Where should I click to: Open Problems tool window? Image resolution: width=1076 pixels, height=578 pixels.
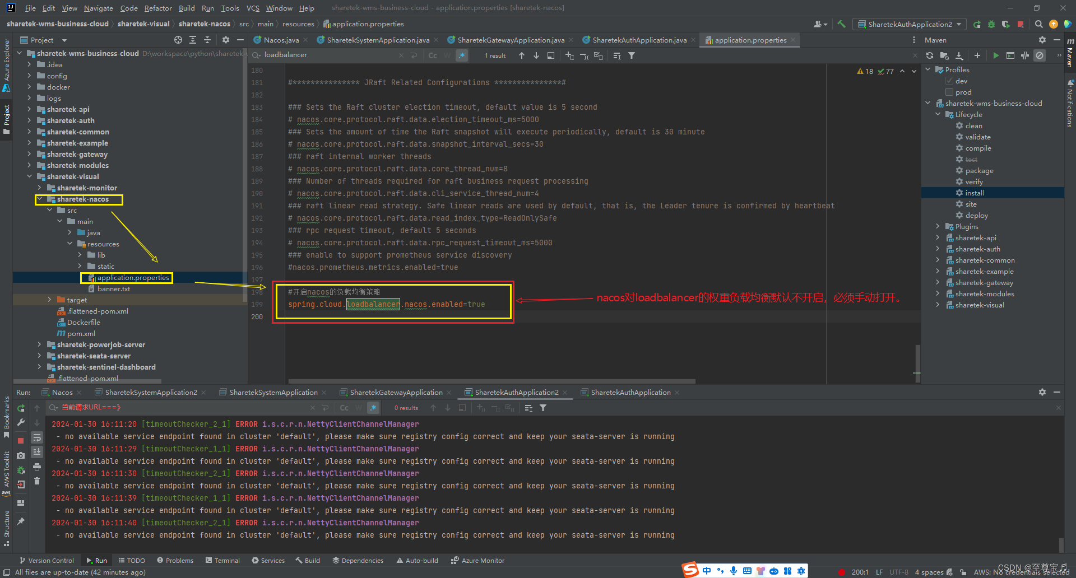click(175, 560)
